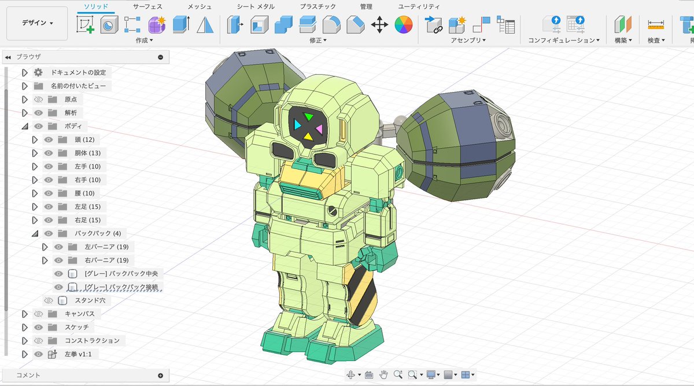Expand the スケッチ folder

(x=24, y=327)
